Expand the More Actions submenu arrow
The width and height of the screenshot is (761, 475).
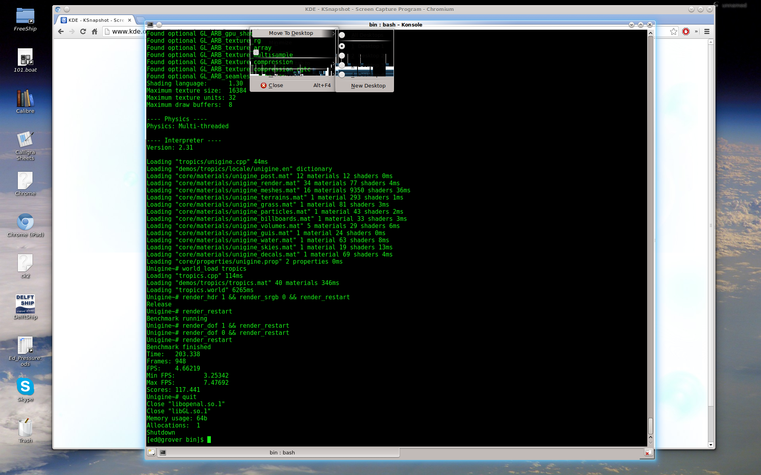click(x=333, y=74)
